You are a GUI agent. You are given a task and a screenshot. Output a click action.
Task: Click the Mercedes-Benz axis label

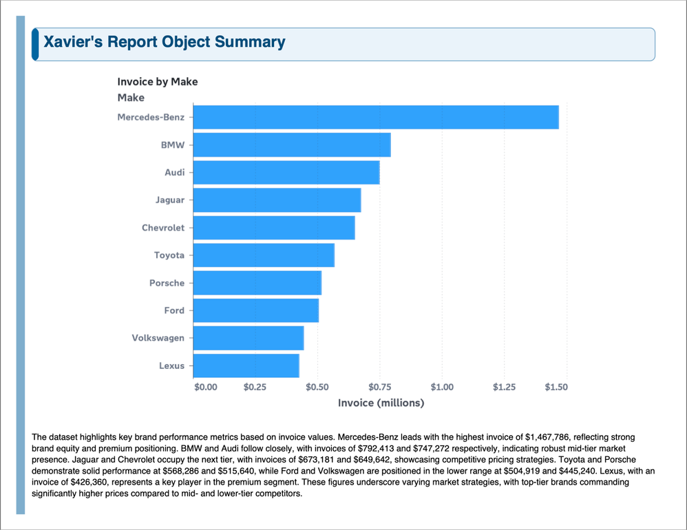(x=151, y=117)
